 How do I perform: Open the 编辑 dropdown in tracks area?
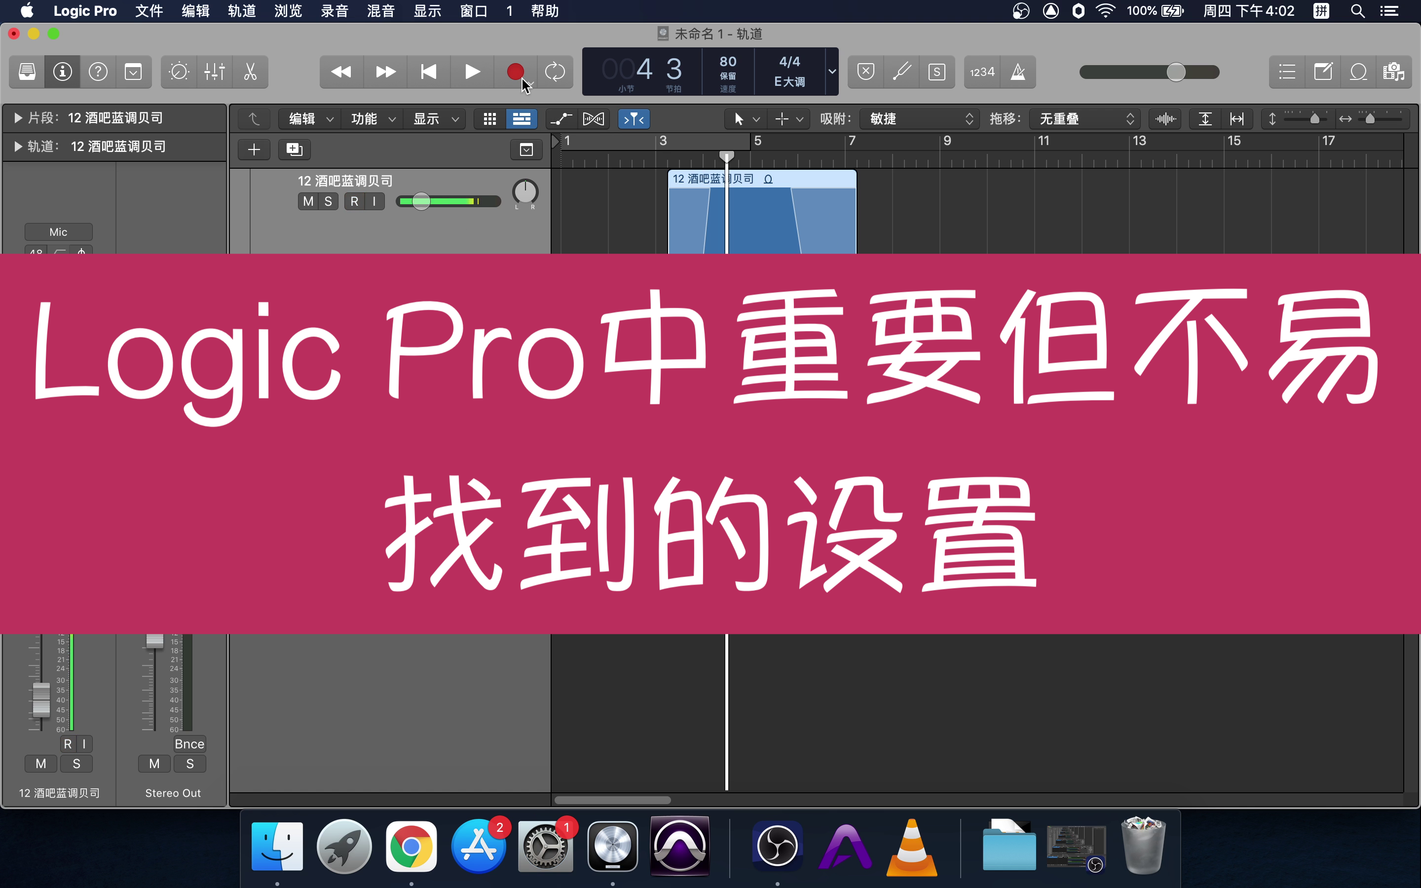click(x=311, y=118)
